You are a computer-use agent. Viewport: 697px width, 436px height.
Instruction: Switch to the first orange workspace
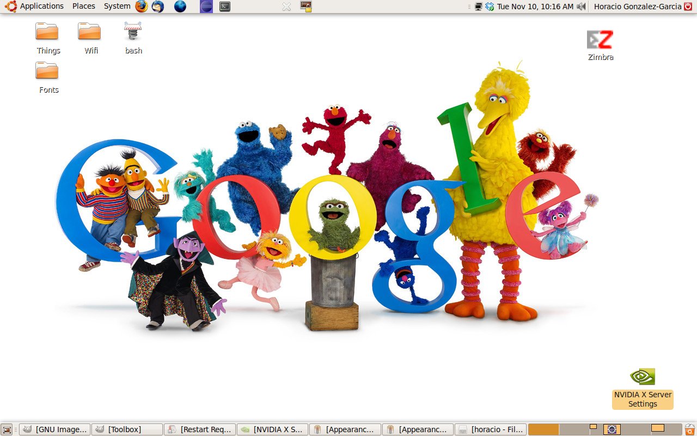(x=543, y=429)
